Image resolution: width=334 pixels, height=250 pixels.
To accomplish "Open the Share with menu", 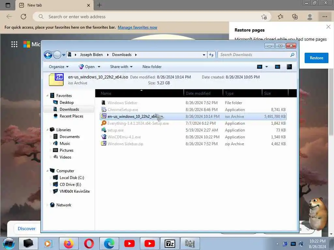I will click(x=121, y=67).
